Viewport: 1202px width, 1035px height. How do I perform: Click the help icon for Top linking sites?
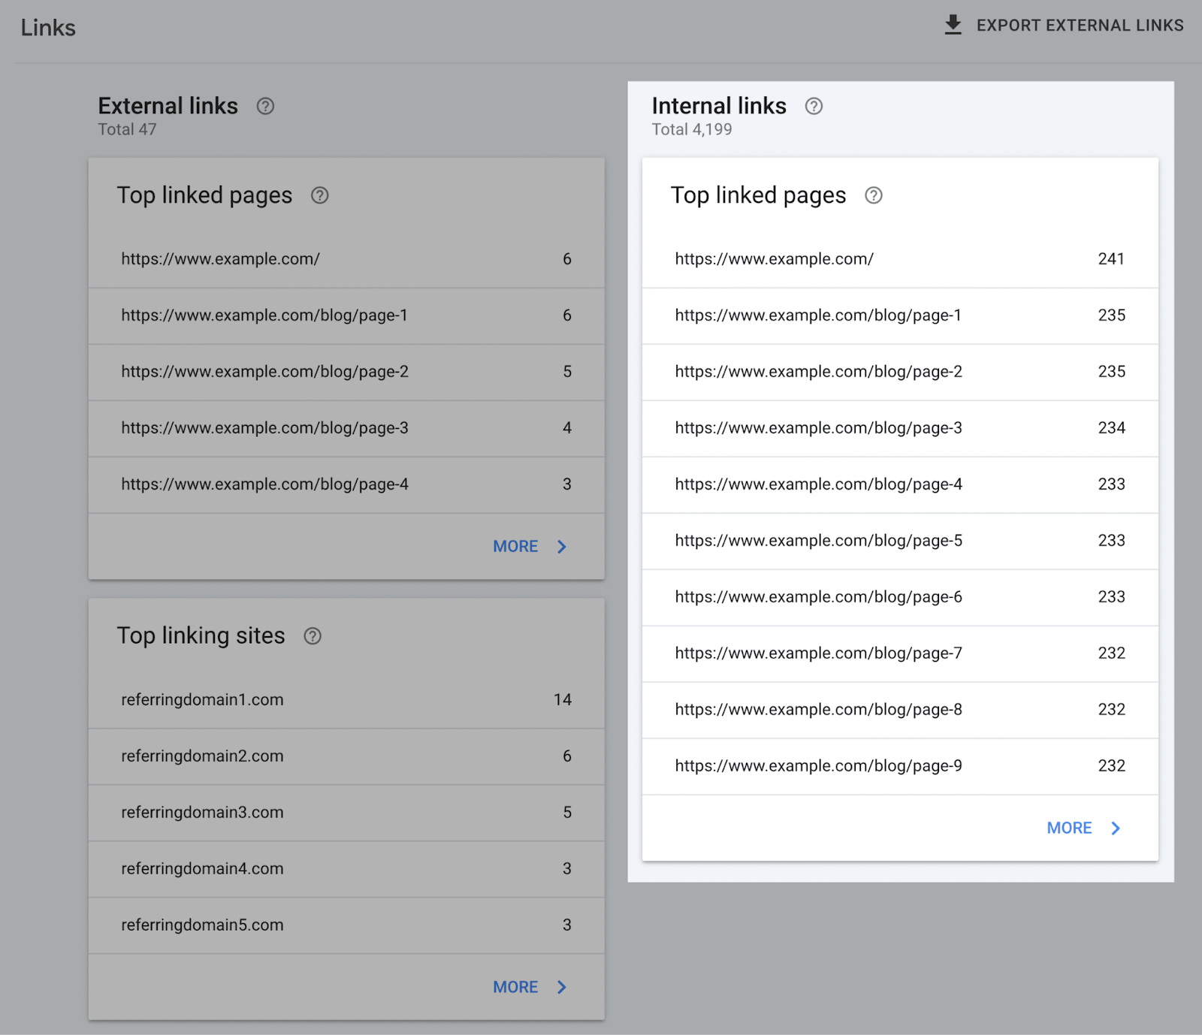[313, 636]
